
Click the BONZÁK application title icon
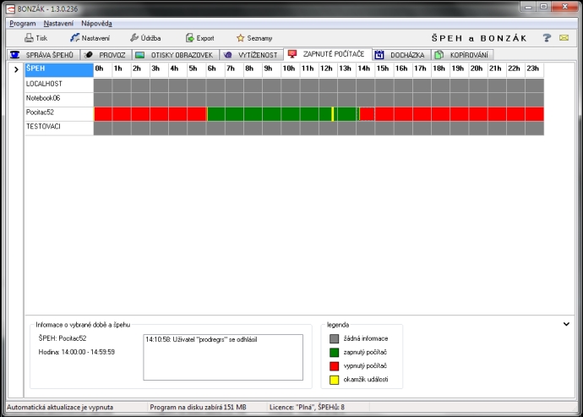pos(11,8)
